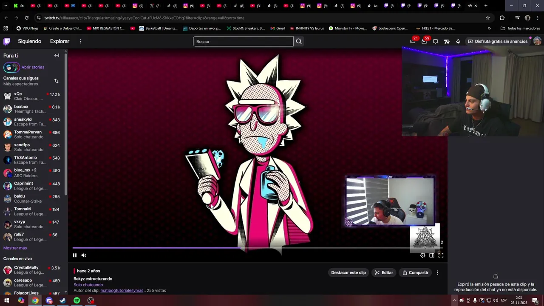Open Gmail bookmark
The height and width of the screenshot is (306, 544).
click(277, 28)
